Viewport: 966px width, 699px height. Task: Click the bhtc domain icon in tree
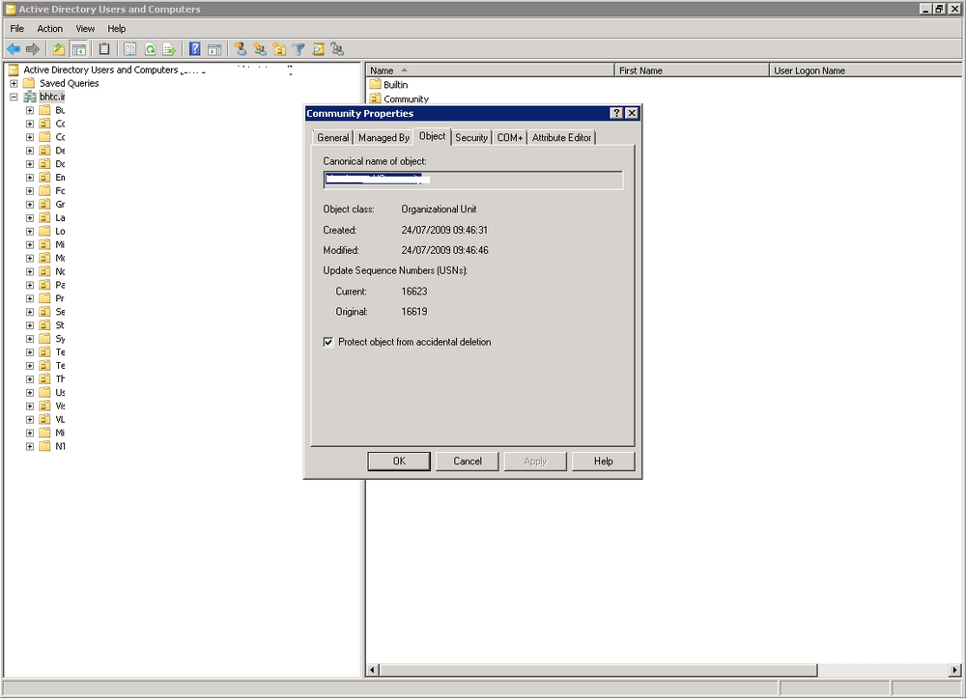point(30,97)
